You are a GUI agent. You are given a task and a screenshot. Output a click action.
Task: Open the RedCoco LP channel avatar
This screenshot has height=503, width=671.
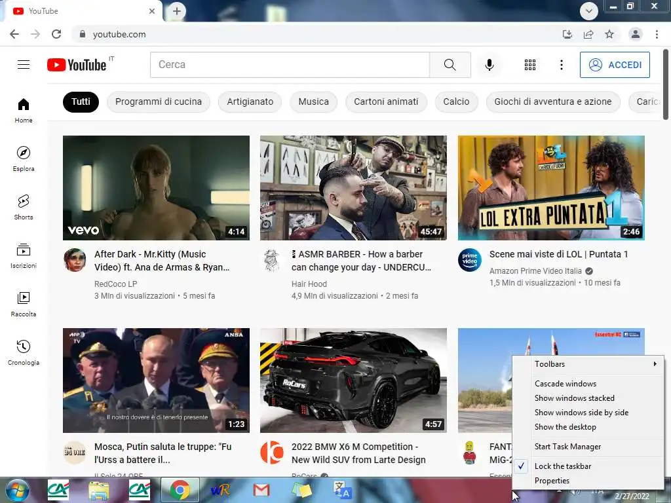(x=75, y=260)
